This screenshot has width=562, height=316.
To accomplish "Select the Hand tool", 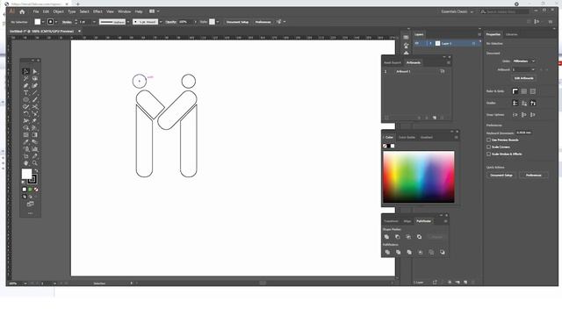I will (x=25, y=163).
